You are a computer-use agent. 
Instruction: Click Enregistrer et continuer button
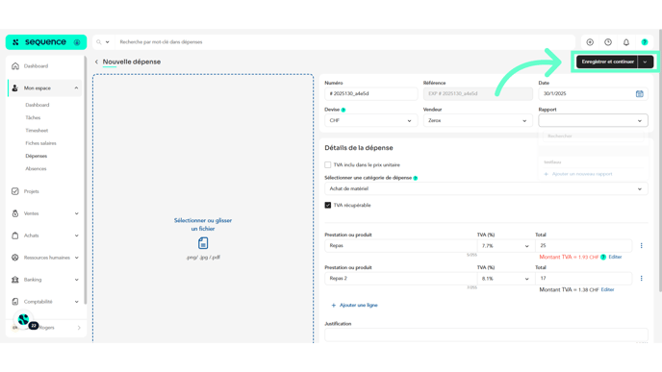click(x=607, y=62)
